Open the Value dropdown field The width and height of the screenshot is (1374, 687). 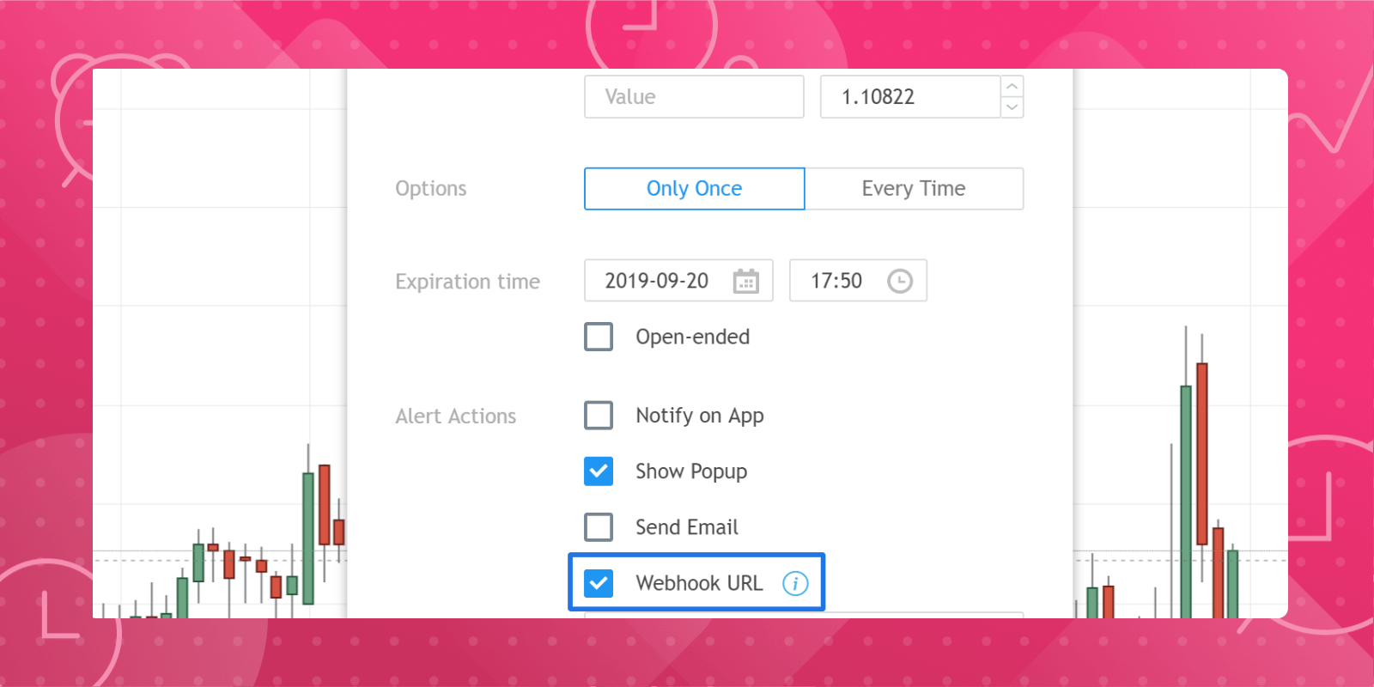pos(694,96)
